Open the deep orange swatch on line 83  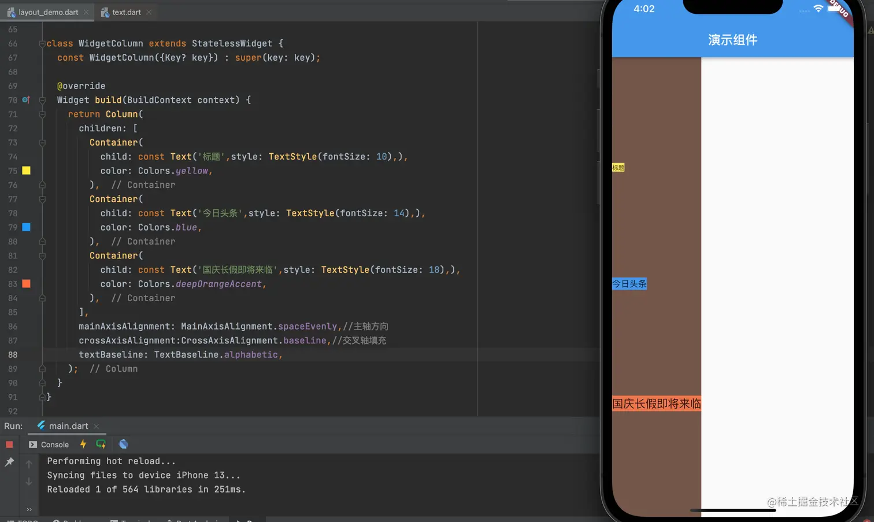(26, 284)
